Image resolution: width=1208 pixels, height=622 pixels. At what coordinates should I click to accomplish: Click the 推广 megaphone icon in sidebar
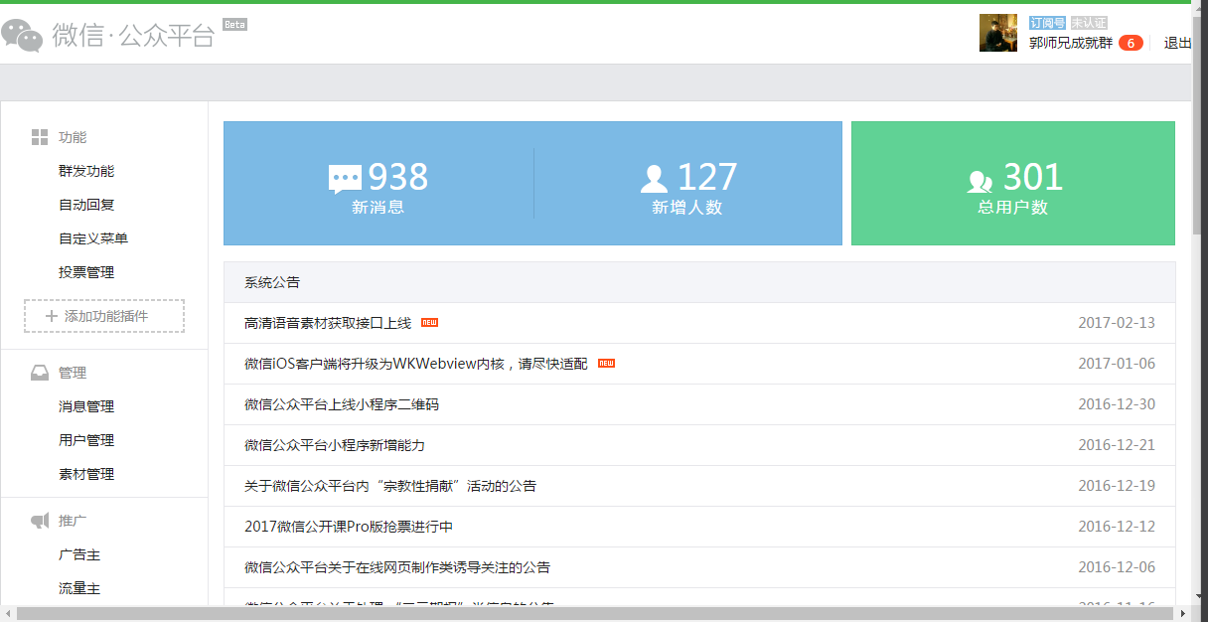(40, 521)
